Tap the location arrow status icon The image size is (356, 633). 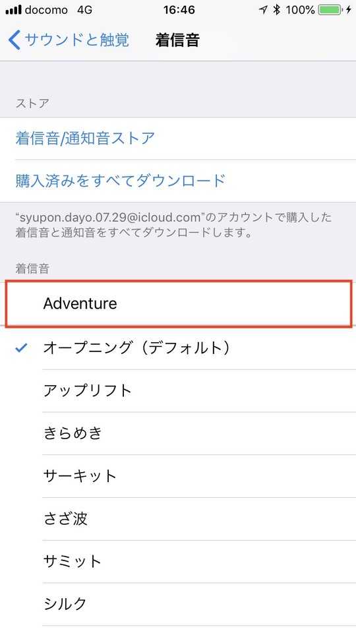(263, 10)
